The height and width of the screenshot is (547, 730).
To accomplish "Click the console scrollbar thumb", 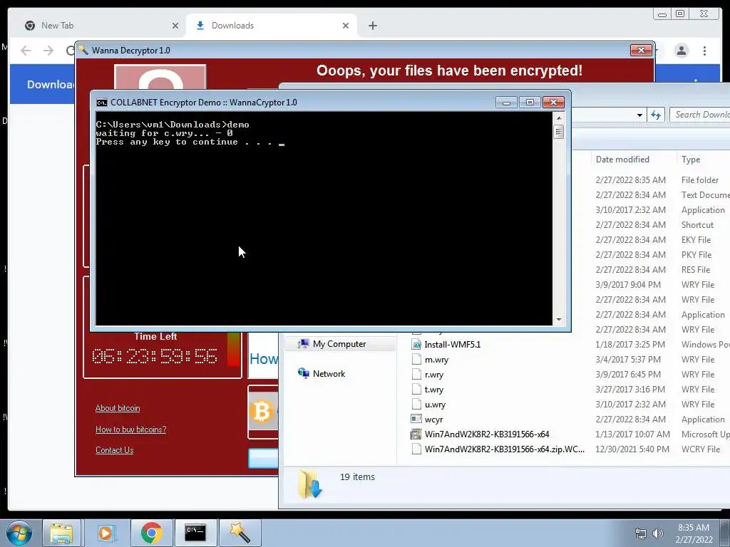I will [x=559, y=132].
